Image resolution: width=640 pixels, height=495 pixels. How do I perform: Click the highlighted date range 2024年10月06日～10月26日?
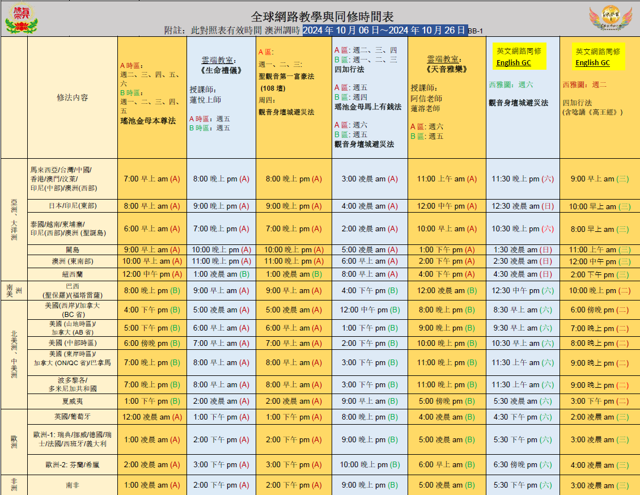pos(384,31)
